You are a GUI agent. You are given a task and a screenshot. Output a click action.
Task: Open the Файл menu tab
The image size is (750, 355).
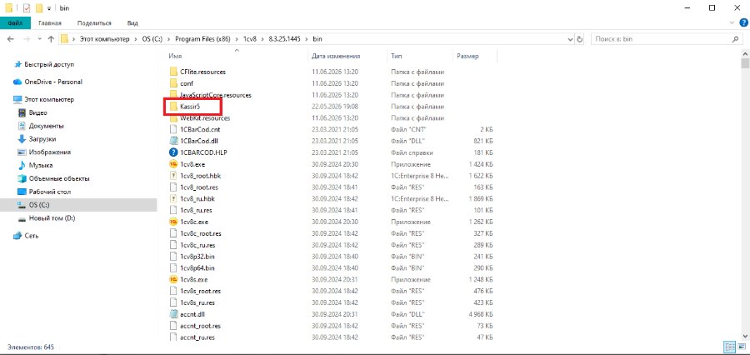click(x=15, y=23)
